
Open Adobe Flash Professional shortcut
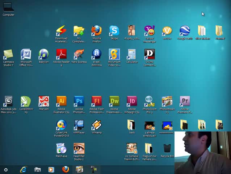pos(97,105)
